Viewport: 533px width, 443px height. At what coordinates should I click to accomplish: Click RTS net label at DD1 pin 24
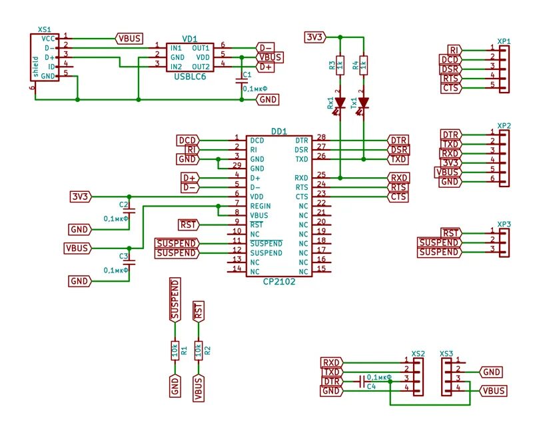click(398, 187)
